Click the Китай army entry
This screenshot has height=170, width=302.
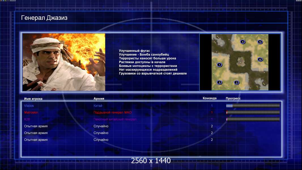click(98, 106)
